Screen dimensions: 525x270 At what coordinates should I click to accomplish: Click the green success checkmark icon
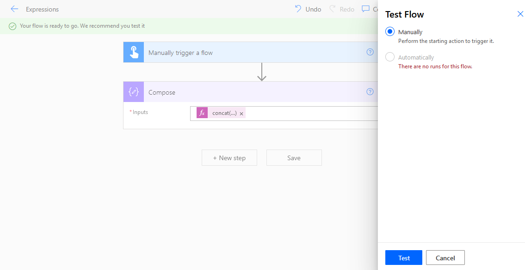pos(12,26)
